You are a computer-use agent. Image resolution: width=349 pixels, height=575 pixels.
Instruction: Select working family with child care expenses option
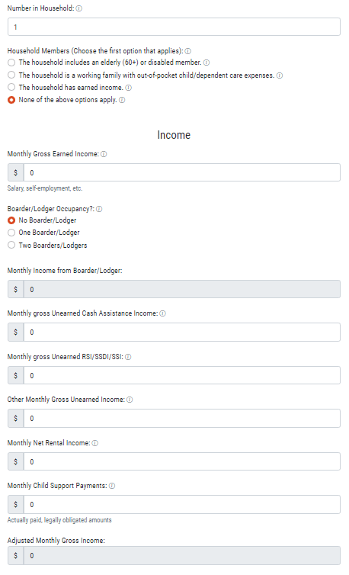pyautogui.click(x=11, y=75)
